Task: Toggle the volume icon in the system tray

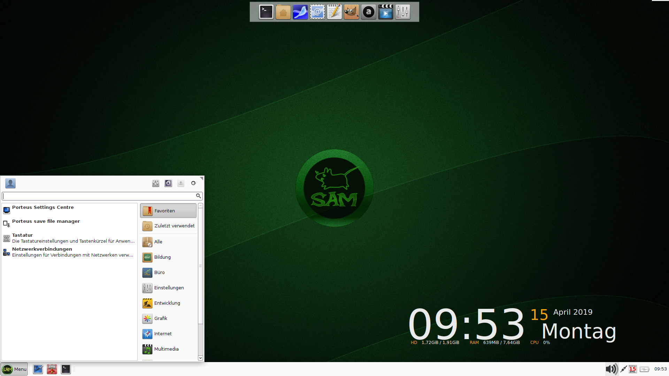Action: pyautogui.click(x=612, y=369)
